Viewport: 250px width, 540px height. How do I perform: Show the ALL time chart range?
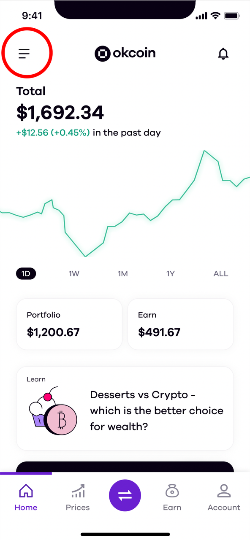coord(220,273)
